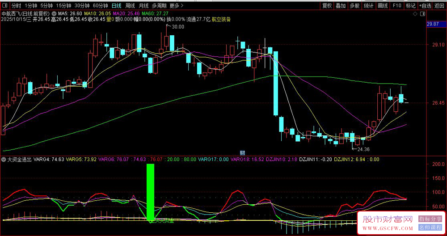Switch to 月线 monthly view

[x=143, y=6]
